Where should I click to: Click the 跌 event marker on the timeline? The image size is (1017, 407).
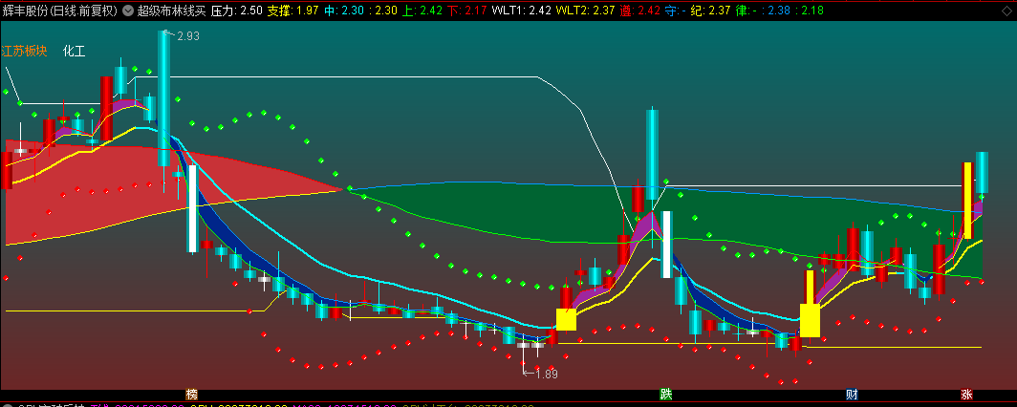[666, 394]
